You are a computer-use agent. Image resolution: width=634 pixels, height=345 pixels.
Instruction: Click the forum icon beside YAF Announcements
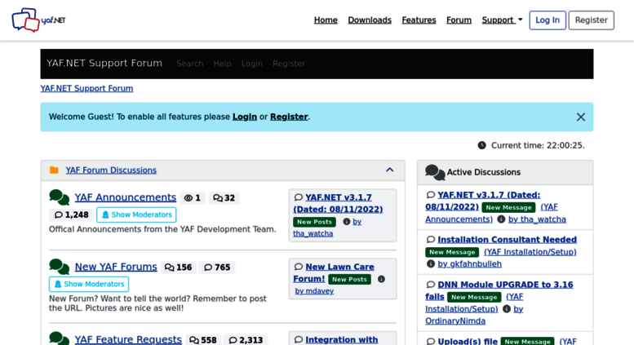(x=59, y=197)
